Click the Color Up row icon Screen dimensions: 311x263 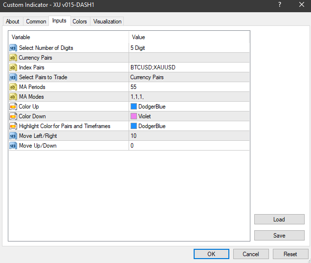(x=13, y=107)
